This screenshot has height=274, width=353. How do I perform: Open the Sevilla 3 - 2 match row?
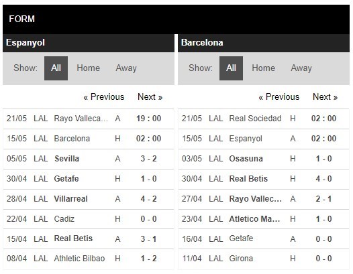pos(89,159)
